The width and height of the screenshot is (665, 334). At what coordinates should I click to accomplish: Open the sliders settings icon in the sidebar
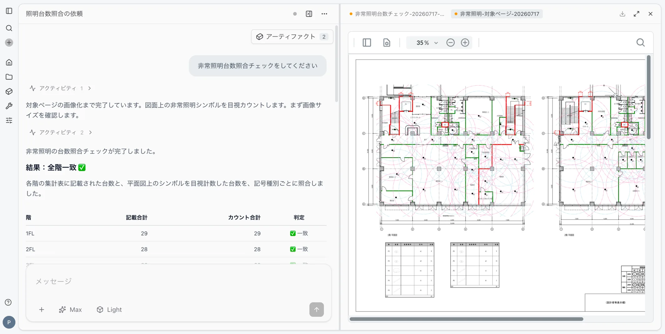pyautogui.click(x=9, y=120)
